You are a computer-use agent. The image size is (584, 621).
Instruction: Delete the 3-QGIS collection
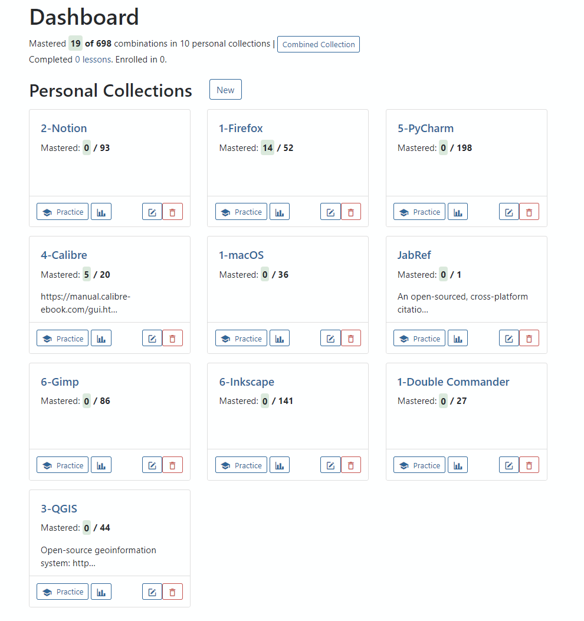coord(172,592)
